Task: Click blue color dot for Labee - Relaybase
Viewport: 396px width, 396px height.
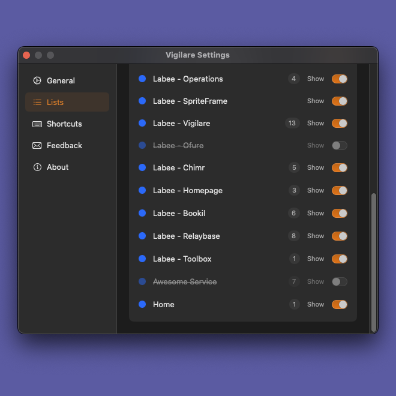Action: pyautogui.click(x=142, y=236)
